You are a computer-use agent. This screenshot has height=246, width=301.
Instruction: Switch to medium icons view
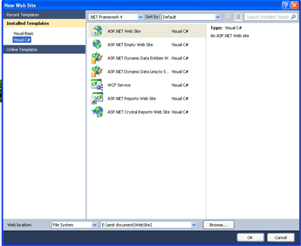point(238,17)
